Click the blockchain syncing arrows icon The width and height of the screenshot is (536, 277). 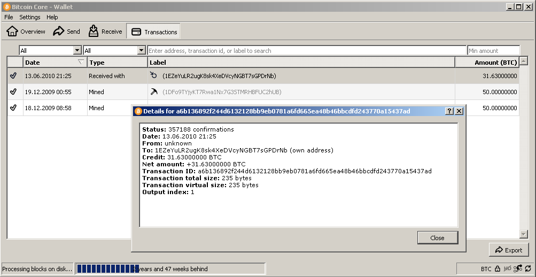tap(529, 269)
